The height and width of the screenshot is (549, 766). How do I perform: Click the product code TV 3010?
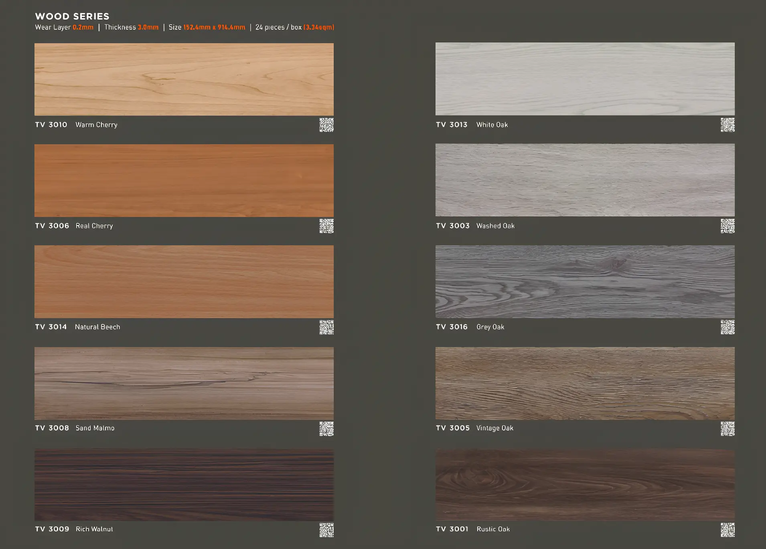(x=51, y=125)
